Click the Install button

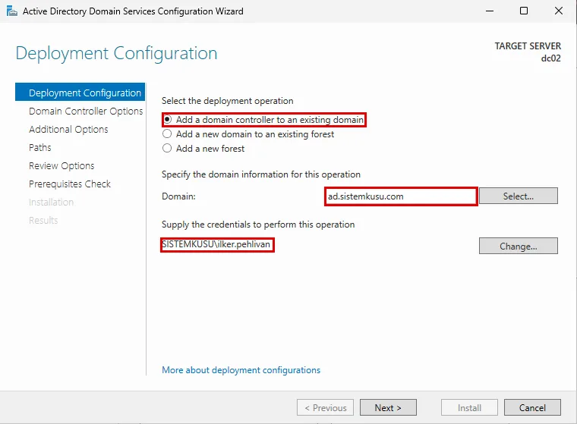tap(469, 407)
